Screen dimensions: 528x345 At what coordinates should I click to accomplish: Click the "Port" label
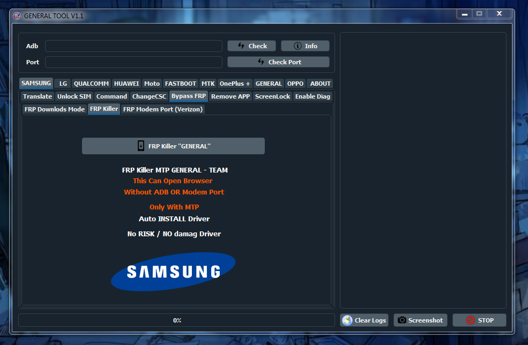(x=33, y=62)
